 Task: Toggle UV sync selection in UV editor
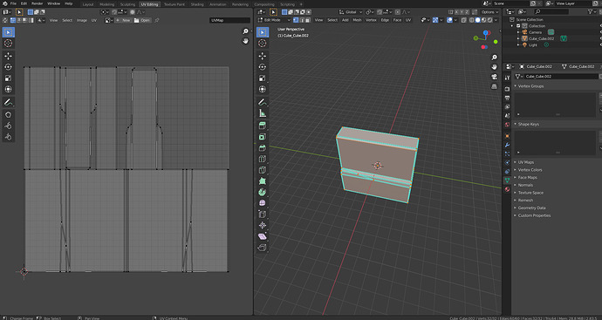click(5, 20)
